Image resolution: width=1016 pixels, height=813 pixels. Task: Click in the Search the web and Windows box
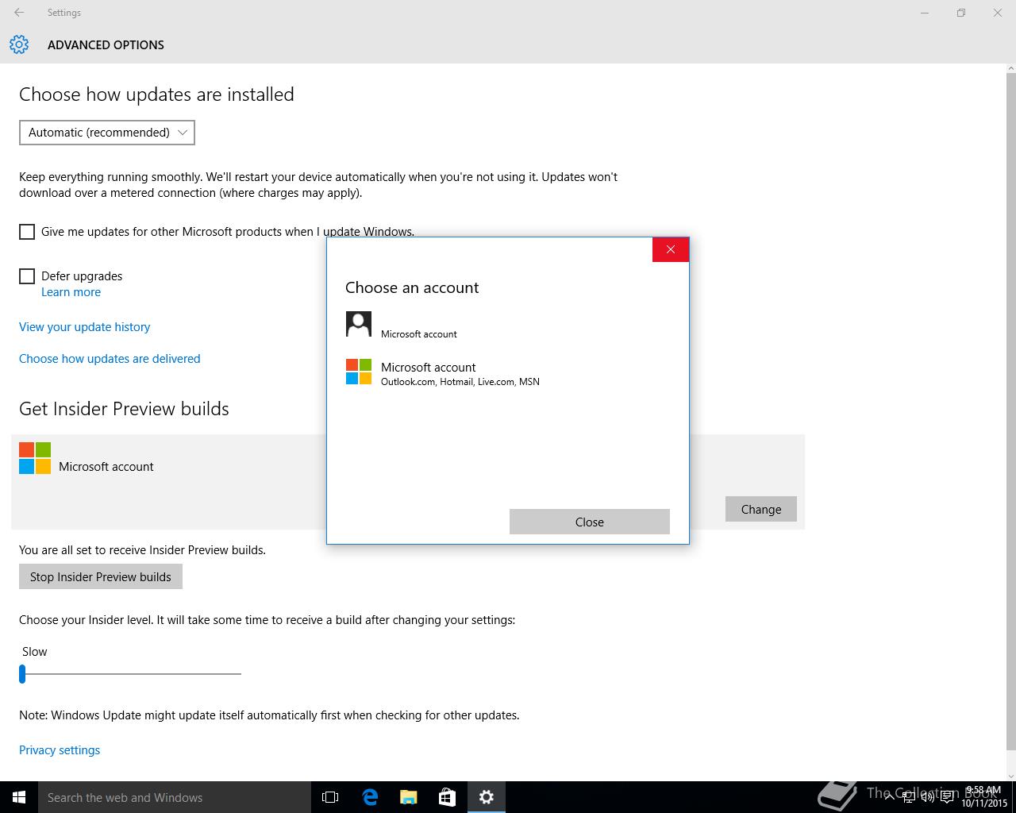(175, 797)
